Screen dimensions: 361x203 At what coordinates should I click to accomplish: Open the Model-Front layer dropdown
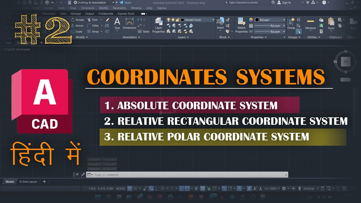(190, 20)
